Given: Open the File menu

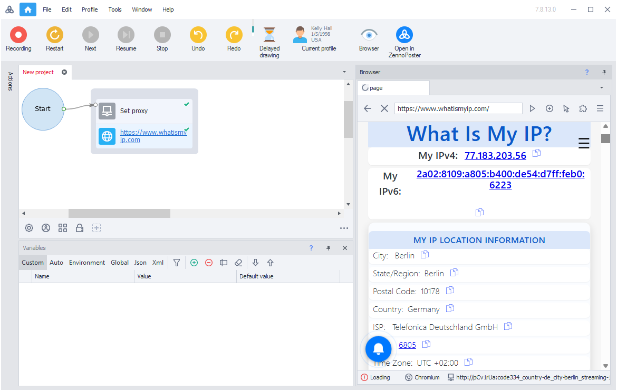Looking at the screenshot, I should tap(47, 9).
